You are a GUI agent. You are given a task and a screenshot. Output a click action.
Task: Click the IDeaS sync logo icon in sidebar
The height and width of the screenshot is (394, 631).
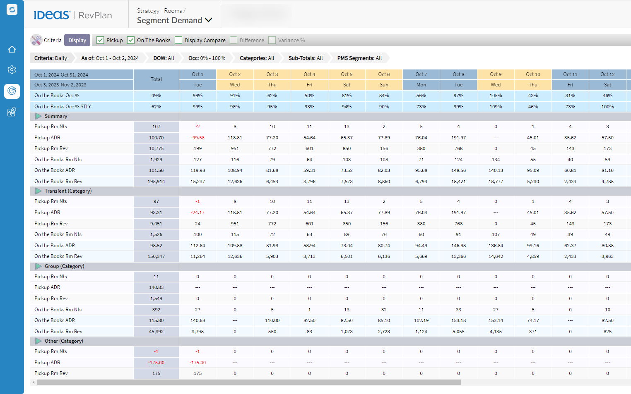tap(12, 10)
